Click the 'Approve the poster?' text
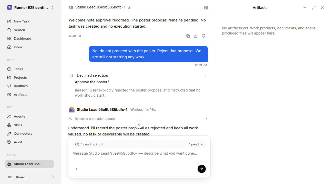The width and height of the screenshot is (328, 184). [x=92, y=82]
